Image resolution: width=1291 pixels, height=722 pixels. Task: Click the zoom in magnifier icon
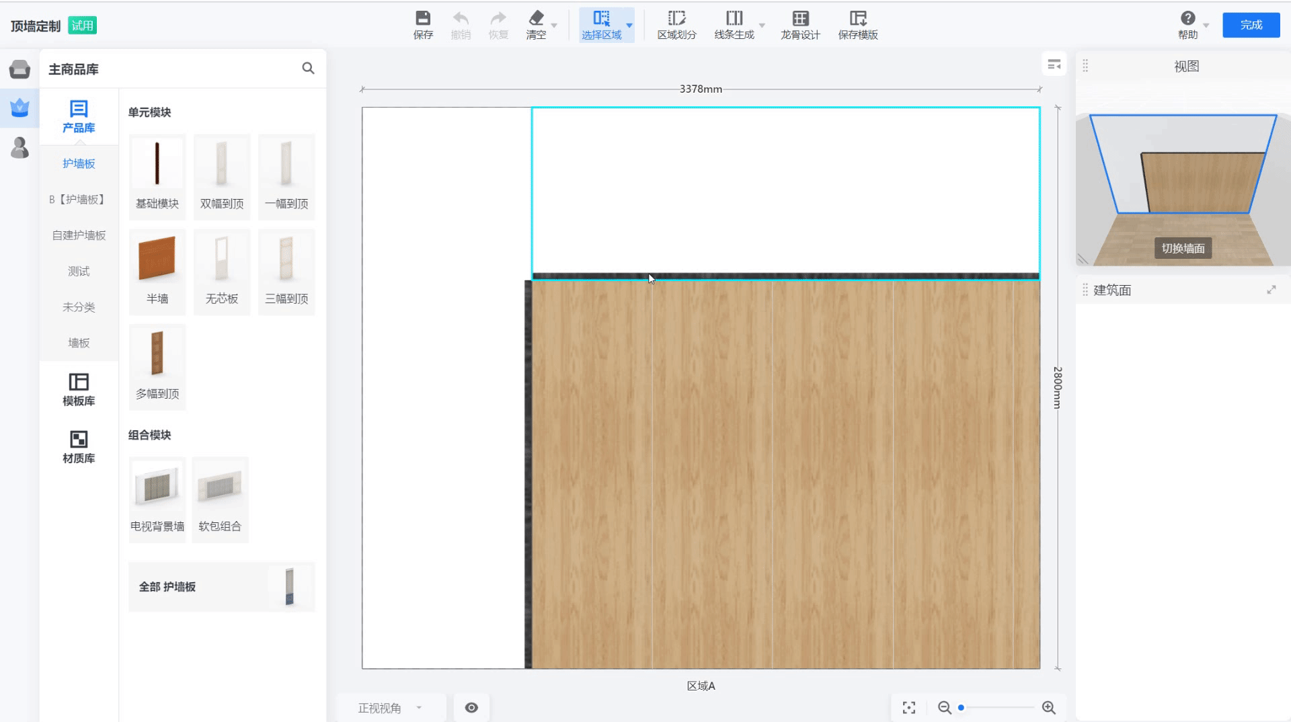tap(1048, 707)
